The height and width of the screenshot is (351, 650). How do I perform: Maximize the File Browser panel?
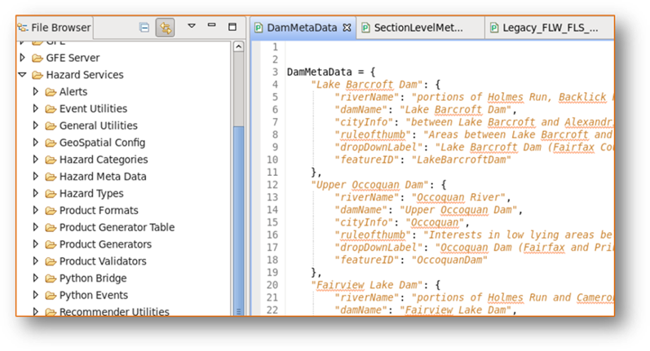point(232,27)
